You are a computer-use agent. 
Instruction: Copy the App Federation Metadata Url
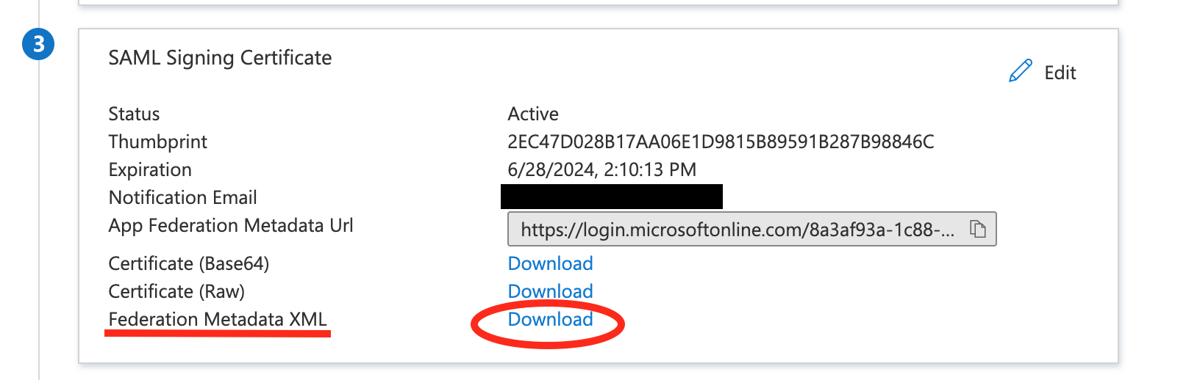coord(977,229)
